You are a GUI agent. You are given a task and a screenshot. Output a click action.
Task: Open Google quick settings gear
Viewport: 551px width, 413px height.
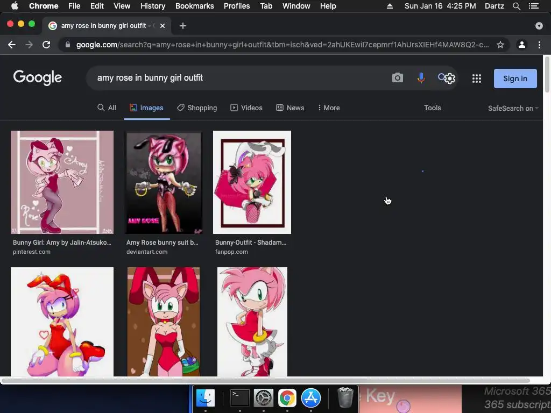click(450, 79)
